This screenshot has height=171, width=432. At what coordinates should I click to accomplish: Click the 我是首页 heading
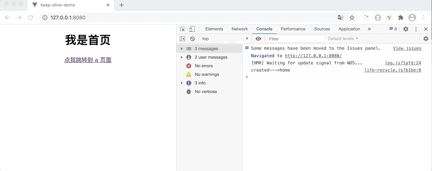pos(88,40)
